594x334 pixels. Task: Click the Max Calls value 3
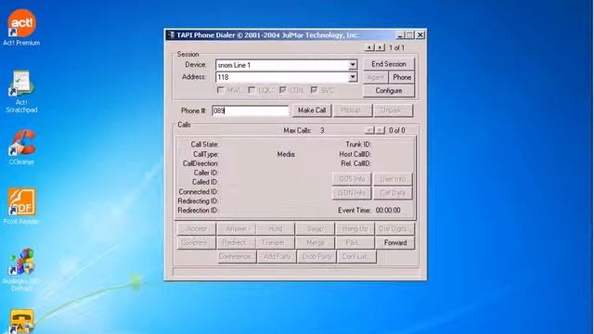[x=322, y=130]
